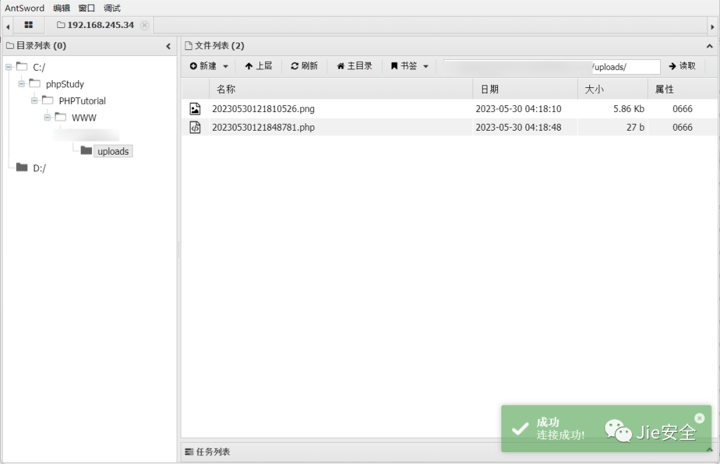
Task: Collapse the C:/ tree node
Action: coord(9,67)
